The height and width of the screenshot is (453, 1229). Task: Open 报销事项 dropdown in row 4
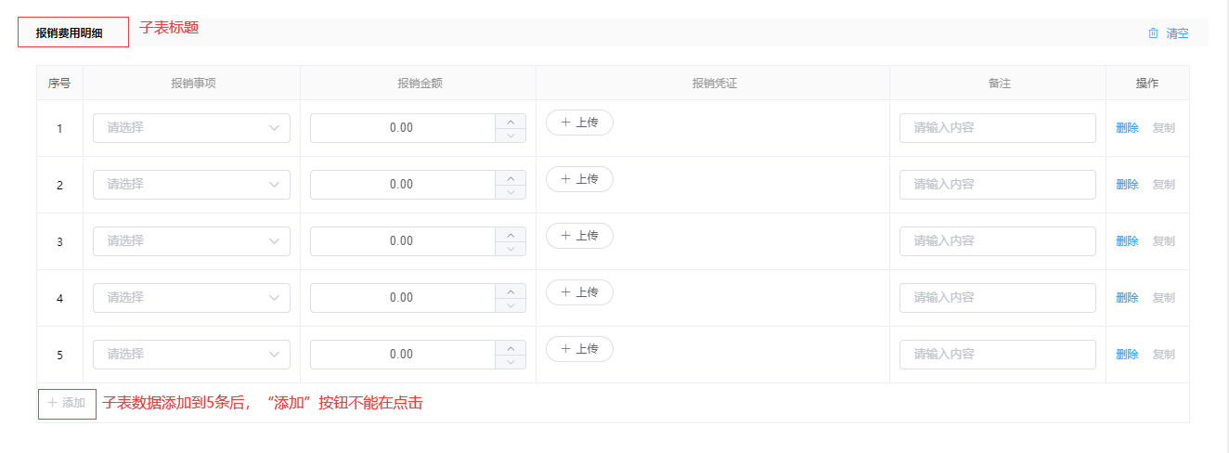191,298
